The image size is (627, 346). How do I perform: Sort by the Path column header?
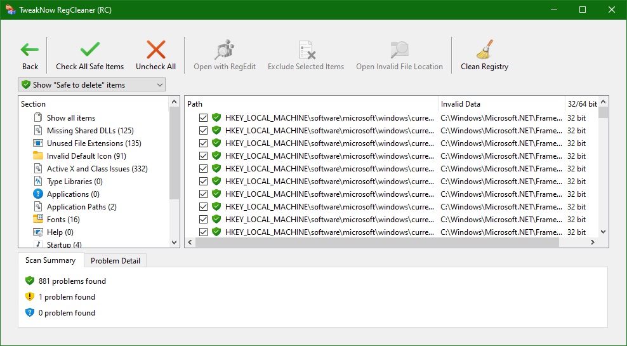coord(312,104)
